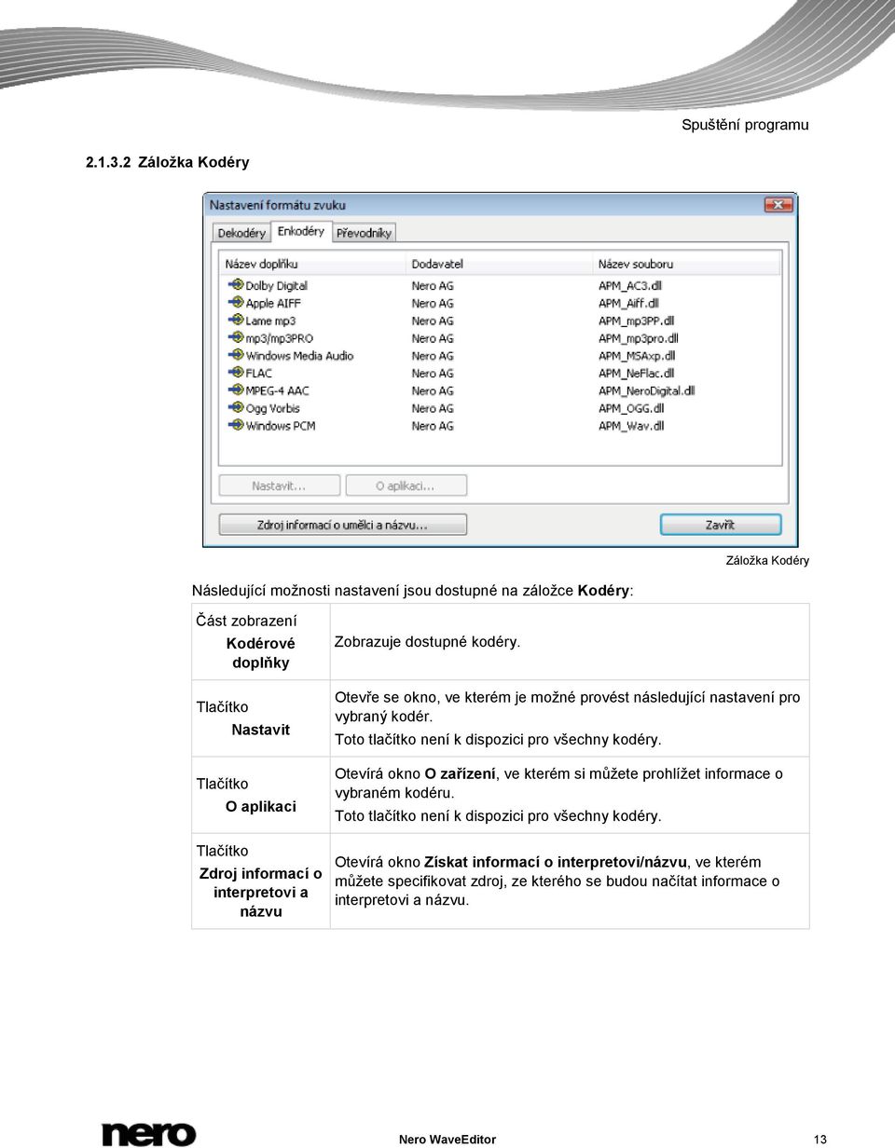The image size is (895, 1148).
Task: Click the Nastavit... button
Action: [279, 485]
